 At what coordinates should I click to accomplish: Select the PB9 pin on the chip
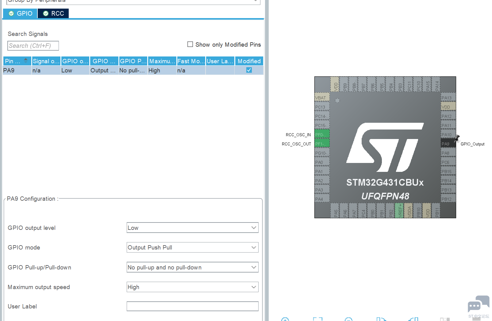[x=344, y=84]
